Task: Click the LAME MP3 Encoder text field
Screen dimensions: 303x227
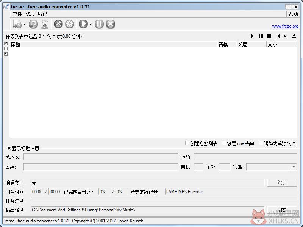Action: (231, 192)
